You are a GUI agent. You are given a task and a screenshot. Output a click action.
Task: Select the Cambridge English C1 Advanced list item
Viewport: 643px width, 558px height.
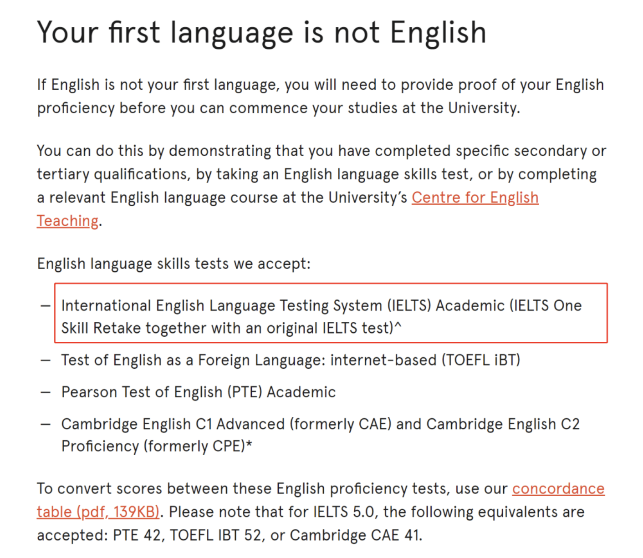tap(321, 435)
